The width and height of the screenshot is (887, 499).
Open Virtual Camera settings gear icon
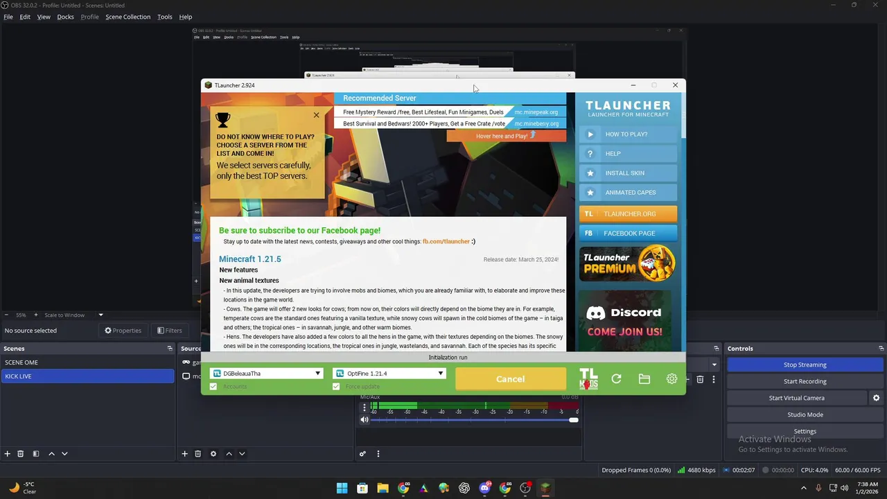(876, 398)
